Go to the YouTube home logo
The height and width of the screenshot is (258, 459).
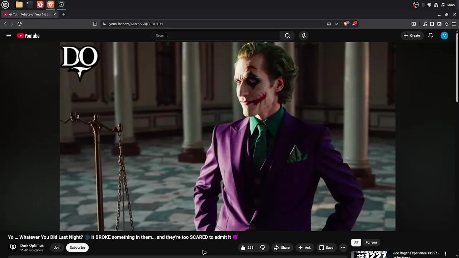[28, 35]
